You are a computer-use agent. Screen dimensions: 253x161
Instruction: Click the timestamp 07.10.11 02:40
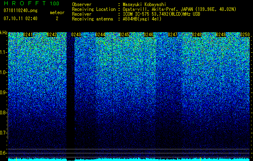(21, 19)
